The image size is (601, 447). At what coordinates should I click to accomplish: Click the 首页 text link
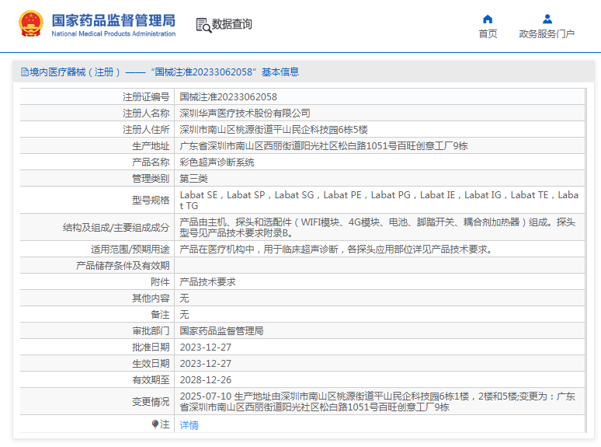(488, 33)
